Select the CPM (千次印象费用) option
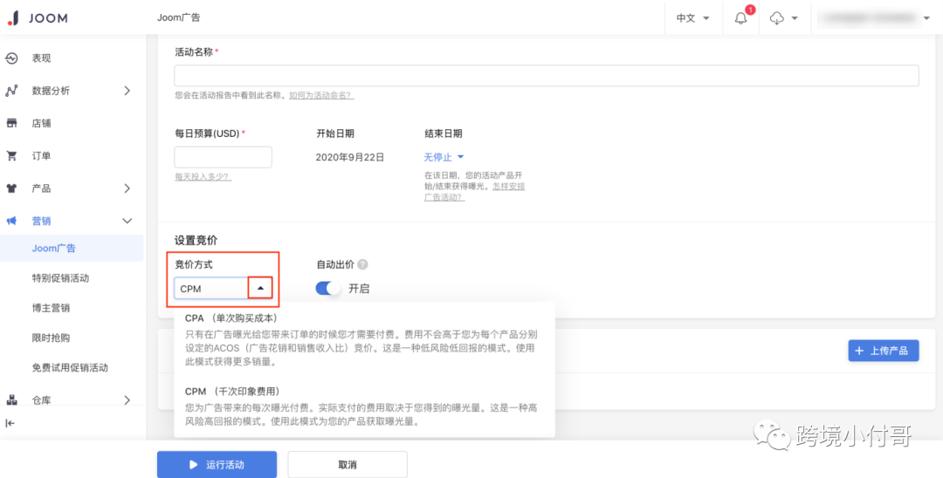Image resolution: width=943 pixels, height=478 pixels. pos(364,406)
